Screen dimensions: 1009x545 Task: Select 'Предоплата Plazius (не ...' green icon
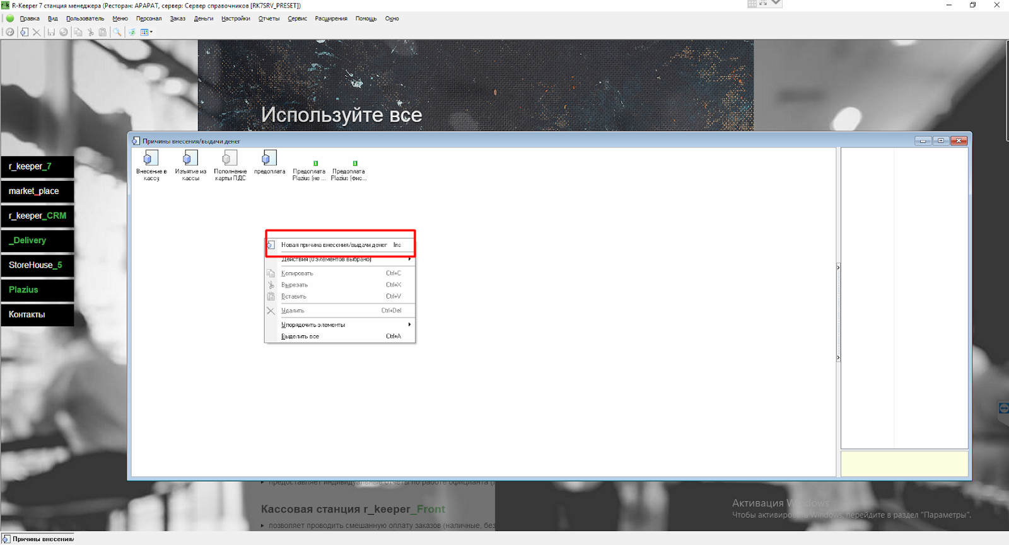coord(309,171)
